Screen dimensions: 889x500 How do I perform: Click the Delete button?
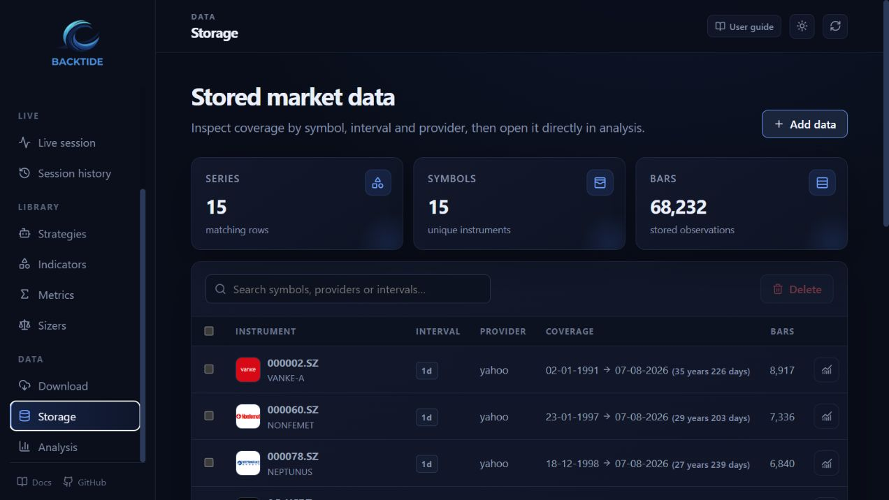[797, 289]
